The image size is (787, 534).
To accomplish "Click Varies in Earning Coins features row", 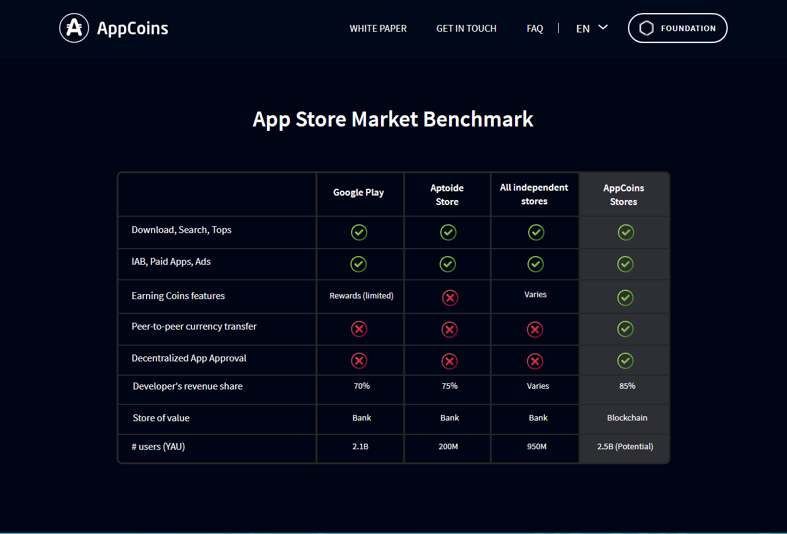I will [536, 295].
